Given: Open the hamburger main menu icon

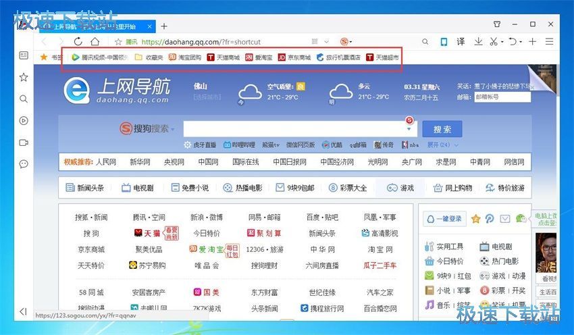Looking at the screenshot, I should 549,41.
